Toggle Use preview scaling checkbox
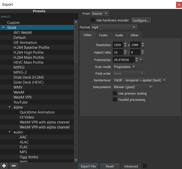Screen dimensions: 182x169 [115, 94]
